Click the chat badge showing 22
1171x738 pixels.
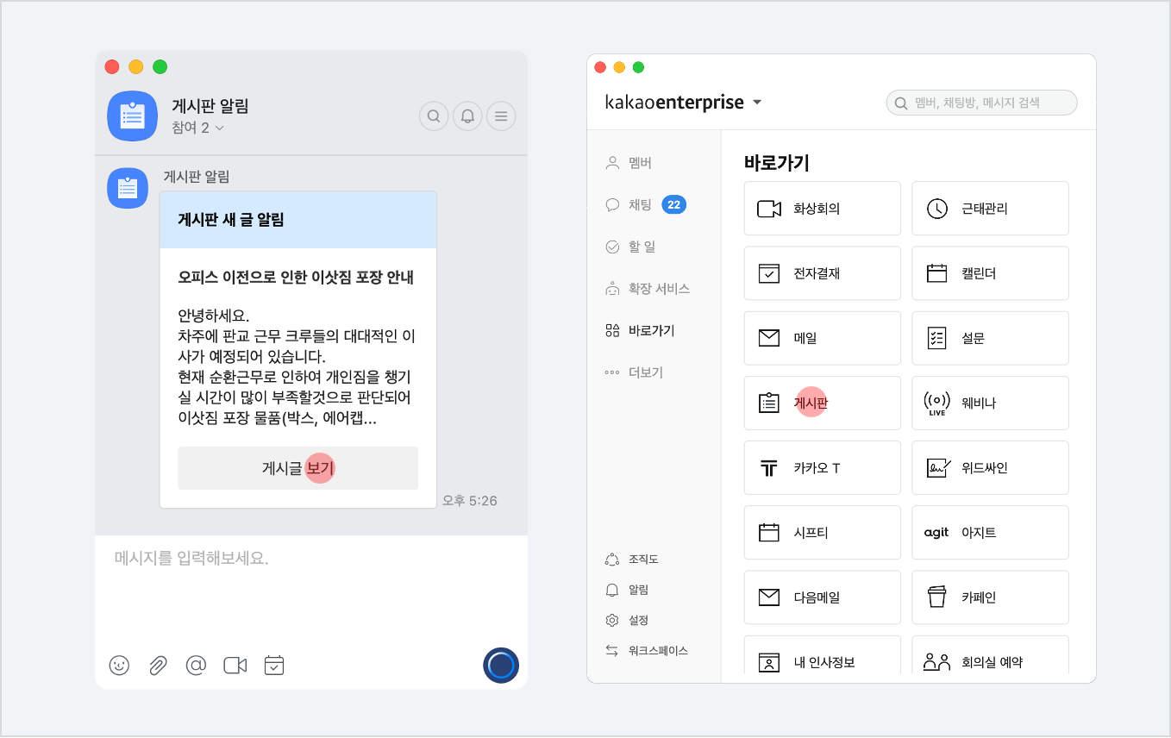[x=674, y=204]
